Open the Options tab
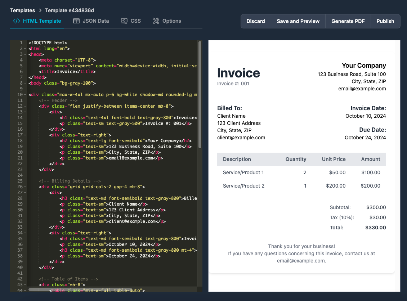Screen dimensions: 407x301 171,21
